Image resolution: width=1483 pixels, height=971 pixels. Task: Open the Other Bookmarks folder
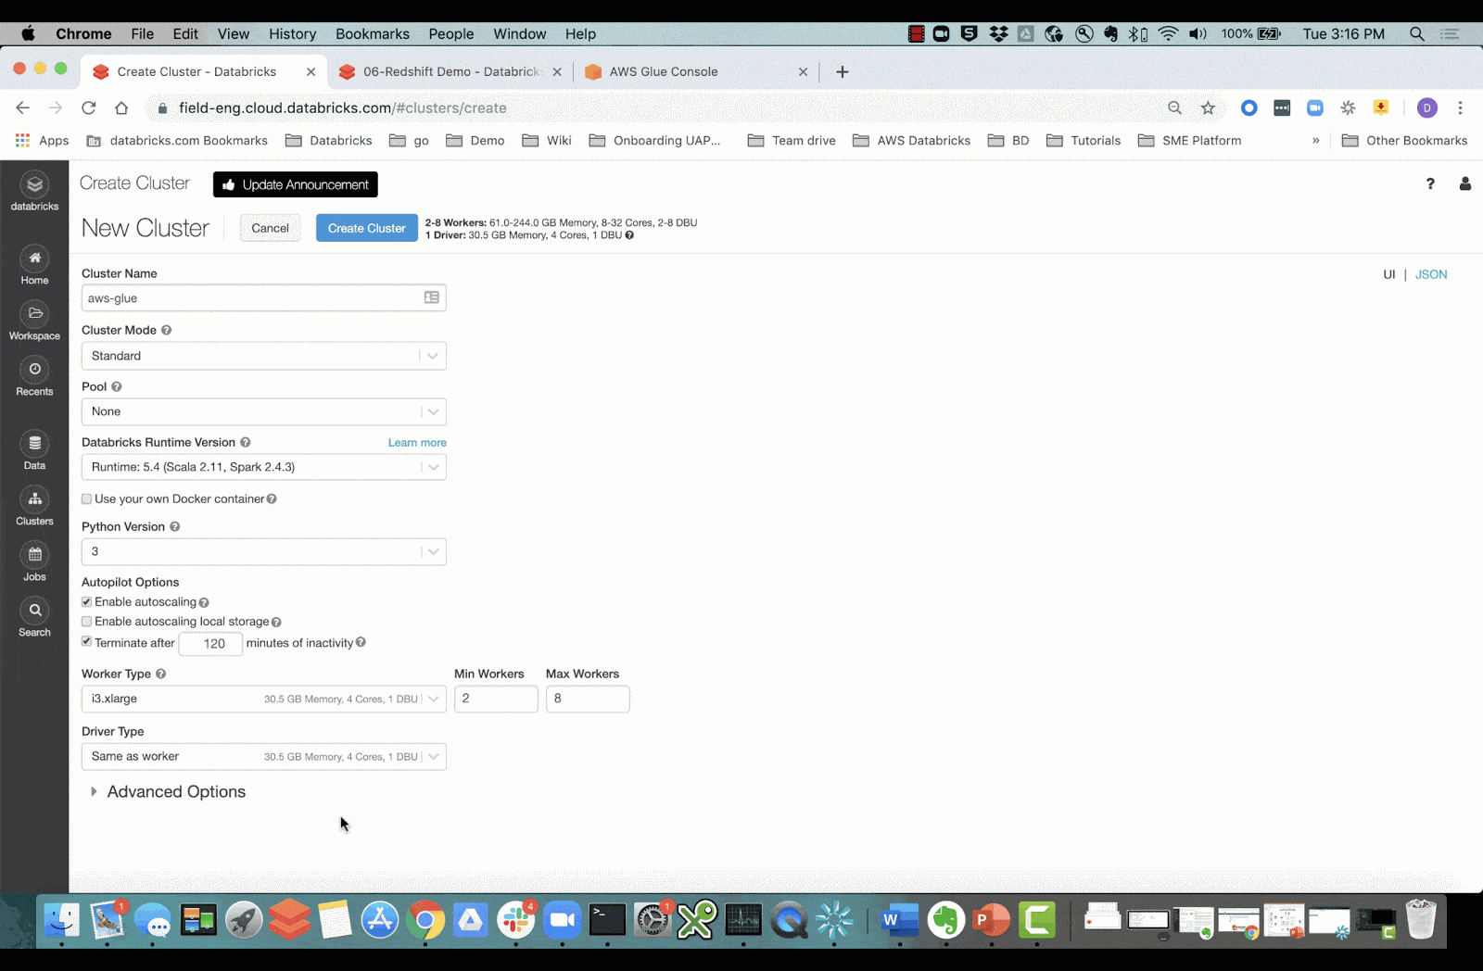(1405, 140)
